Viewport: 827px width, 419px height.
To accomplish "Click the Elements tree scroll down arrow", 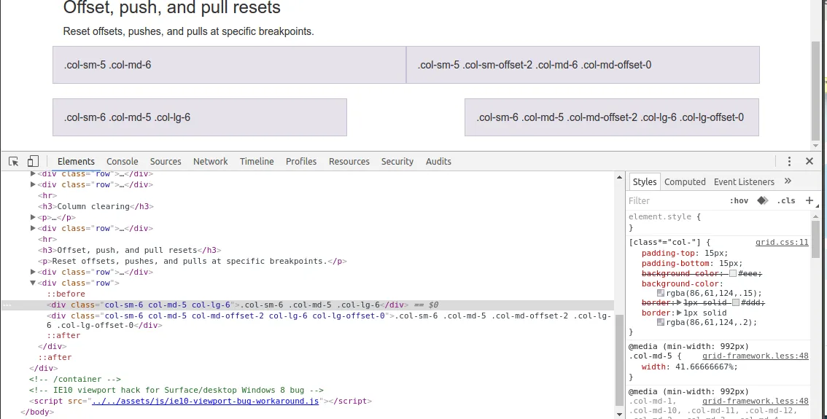I will coord(620,414).
